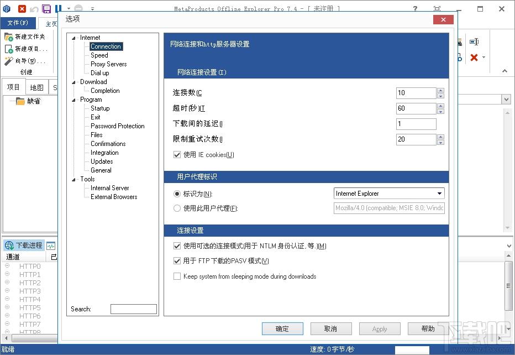Collapse the Internet tree node
Screen dimensions: 515x355
tap(73, 38)
